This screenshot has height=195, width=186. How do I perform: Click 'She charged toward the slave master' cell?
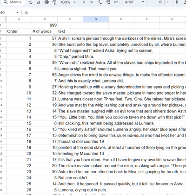[x=122, y=93]
